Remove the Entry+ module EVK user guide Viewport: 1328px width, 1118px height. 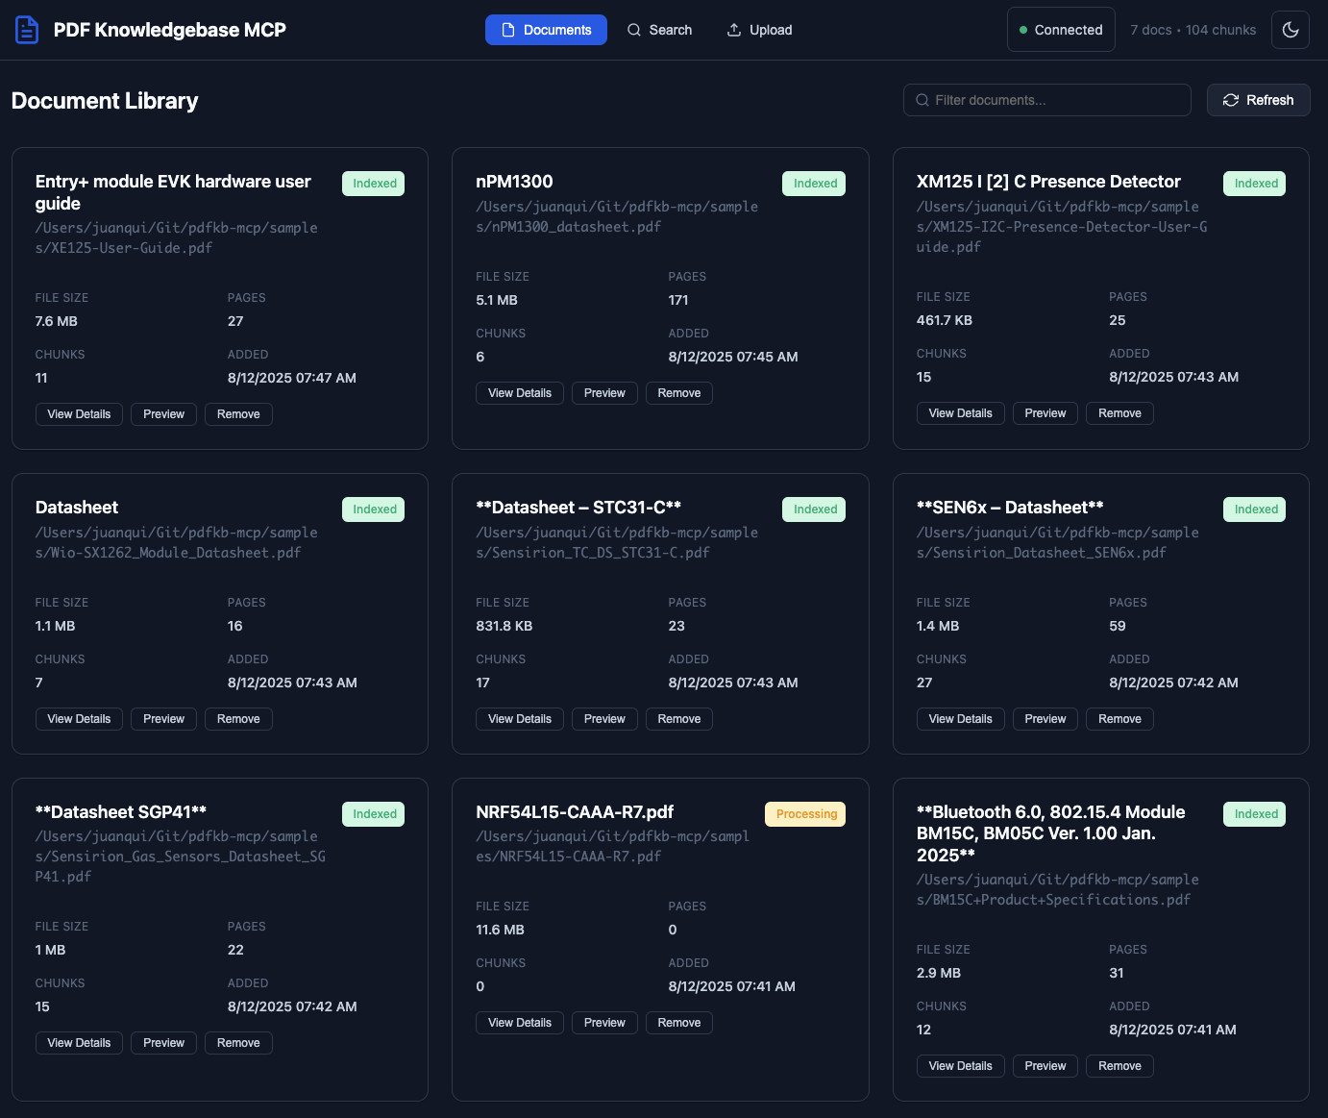(238, 414)
